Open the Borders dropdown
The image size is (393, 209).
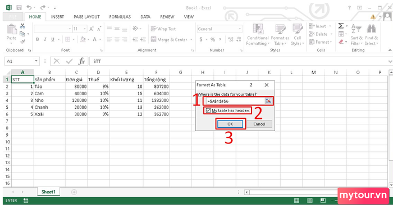tap(74, 39)
